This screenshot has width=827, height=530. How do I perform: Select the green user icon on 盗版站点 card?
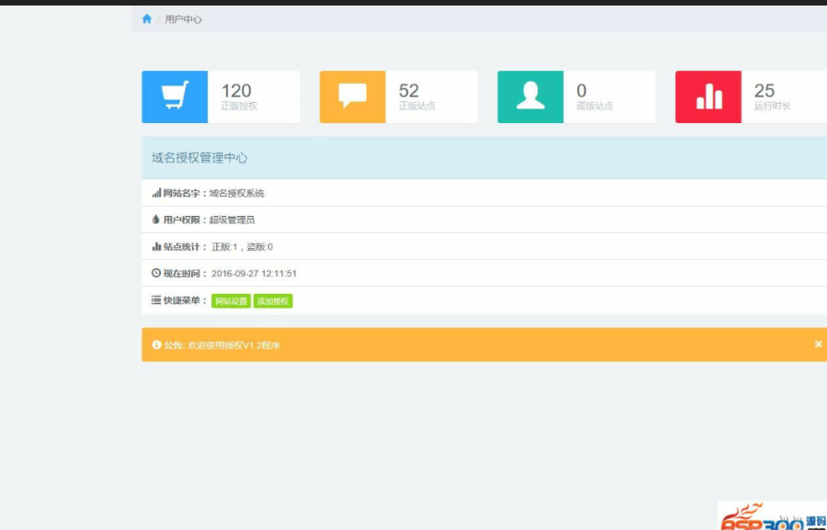click(x=528, y=96)
